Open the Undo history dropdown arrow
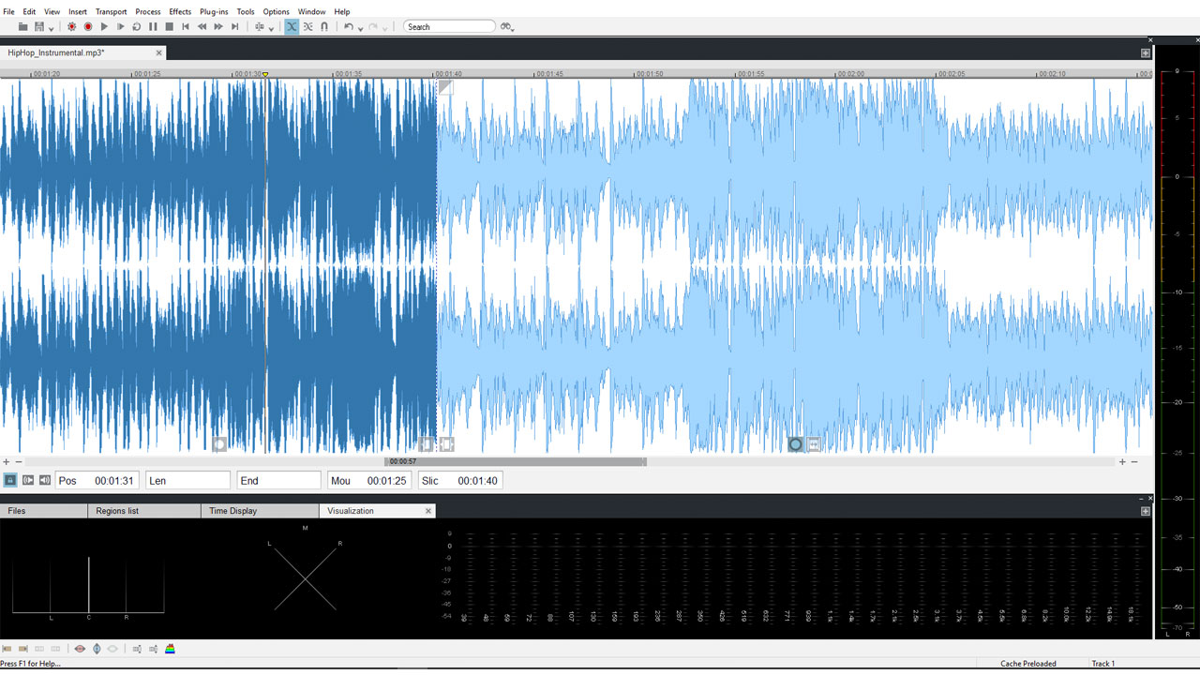 358,28
